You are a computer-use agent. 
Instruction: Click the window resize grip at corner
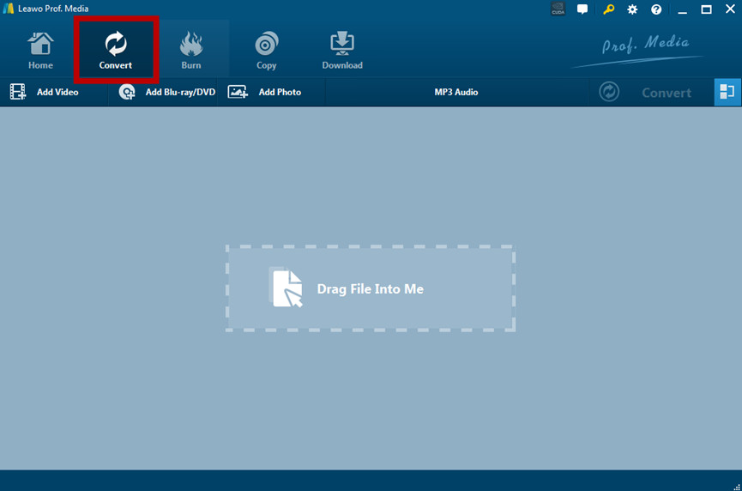pyautogui.click(x=737, y=486)
